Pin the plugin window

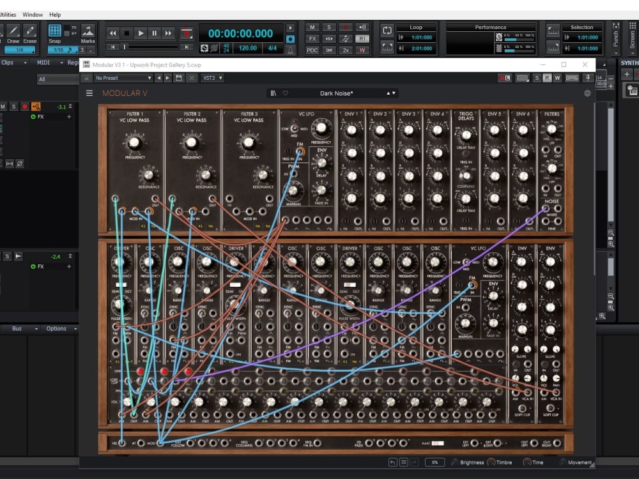[x=588, y=78]
